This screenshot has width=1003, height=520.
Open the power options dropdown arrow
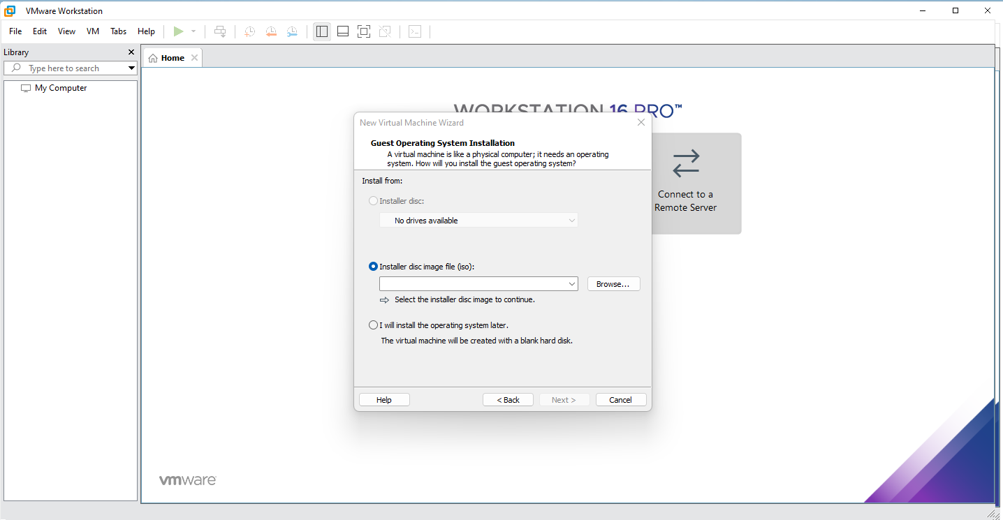(x=193, y=31)
